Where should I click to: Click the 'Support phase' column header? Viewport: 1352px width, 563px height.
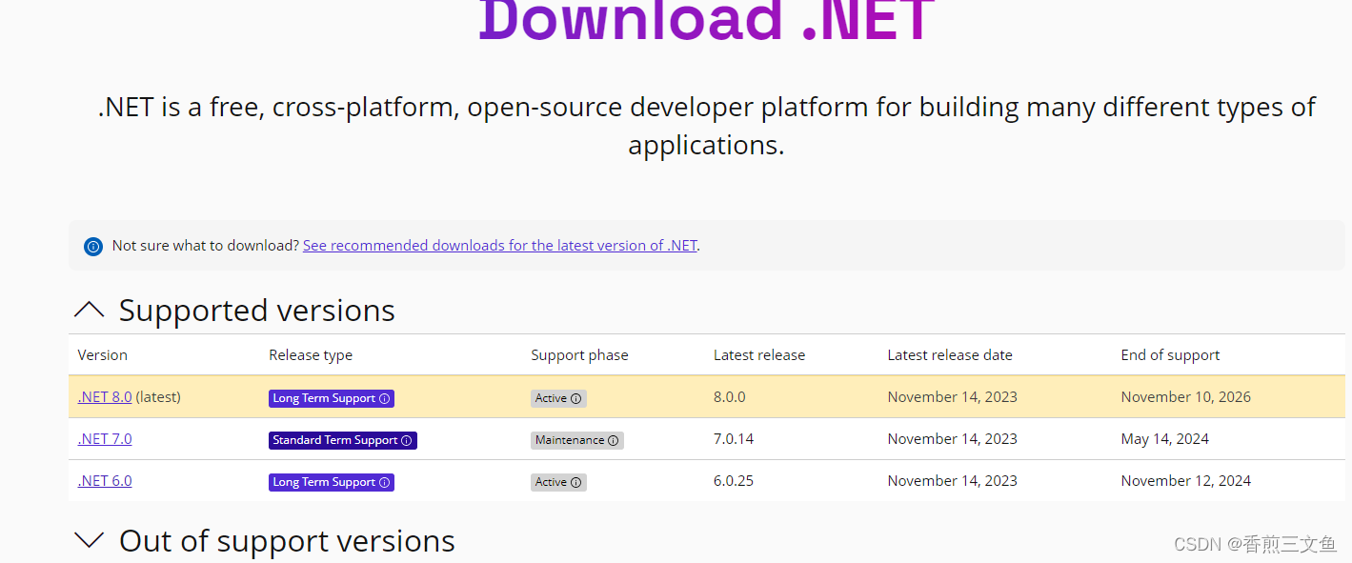[x=579, y=354]
